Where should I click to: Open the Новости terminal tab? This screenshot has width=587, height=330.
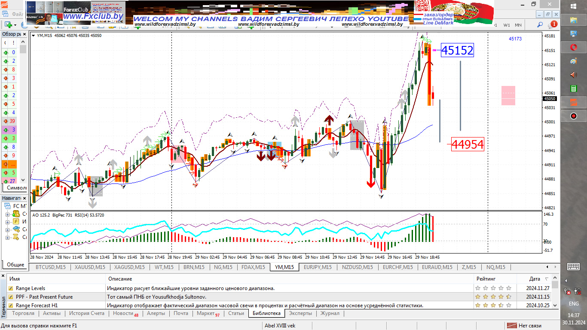(x=125, y=313)
